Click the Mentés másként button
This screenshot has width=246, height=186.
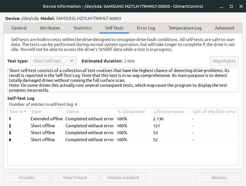coord(123,178)
